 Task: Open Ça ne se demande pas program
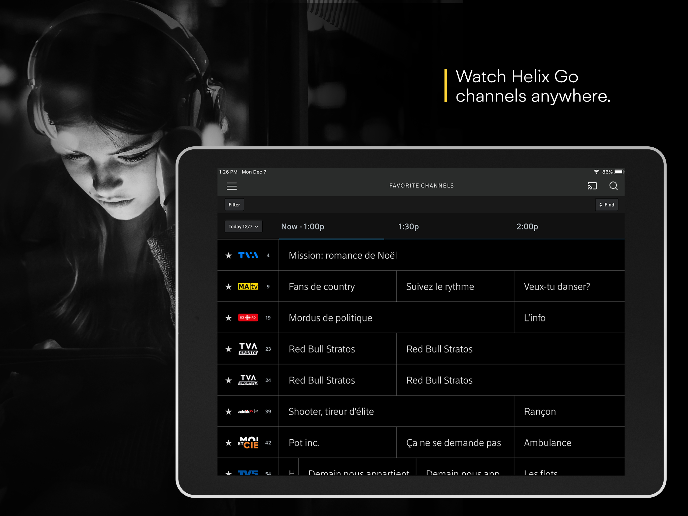click(455, 442)
